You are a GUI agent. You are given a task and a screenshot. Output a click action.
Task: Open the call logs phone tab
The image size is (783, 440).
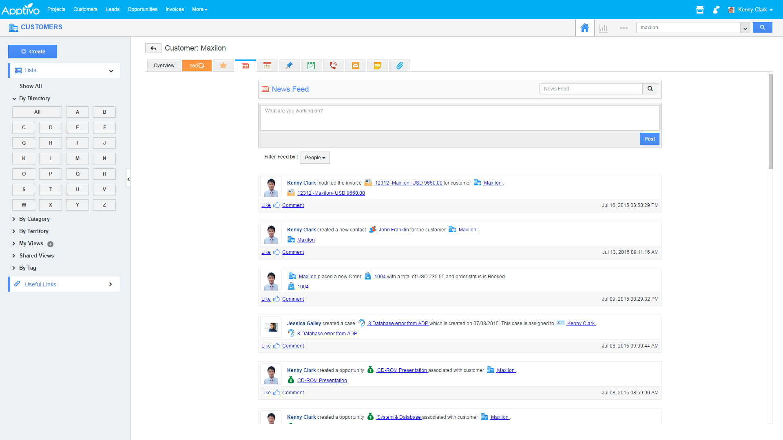coord(333,66)
